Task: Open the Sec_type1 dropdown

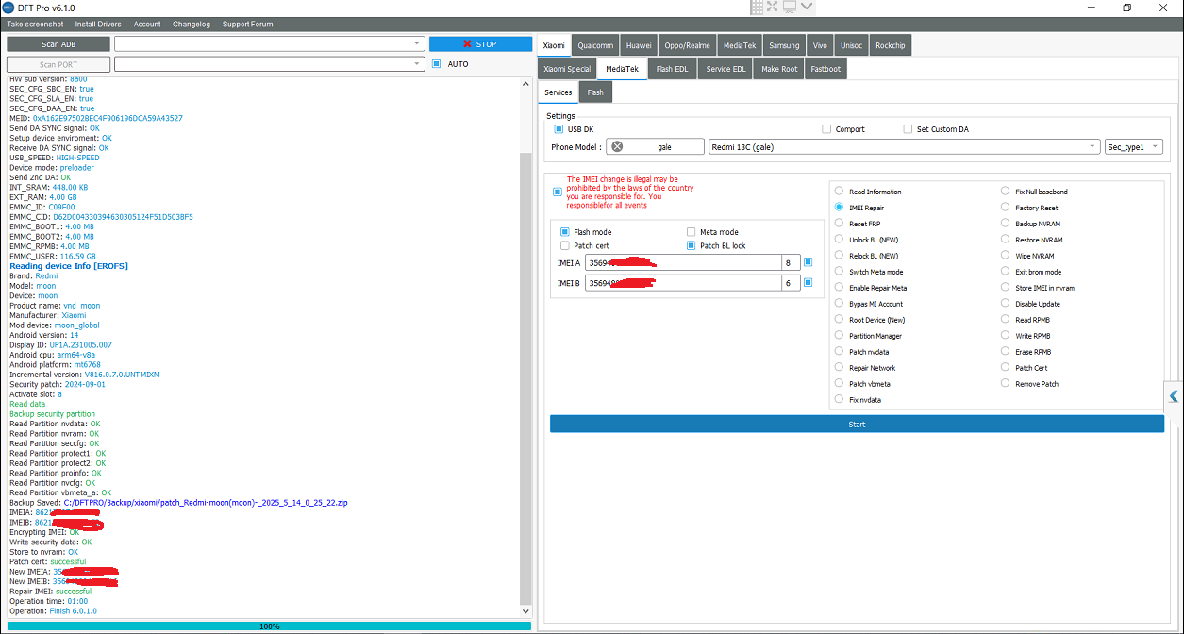Action: [x=1133, y=146]
